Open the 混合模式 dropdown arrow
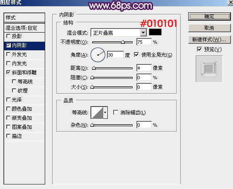 pos(143,33)
